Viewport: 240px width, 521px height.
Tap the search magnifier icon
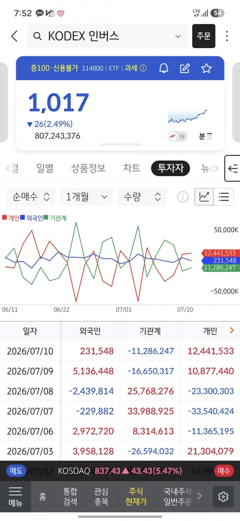37,36
